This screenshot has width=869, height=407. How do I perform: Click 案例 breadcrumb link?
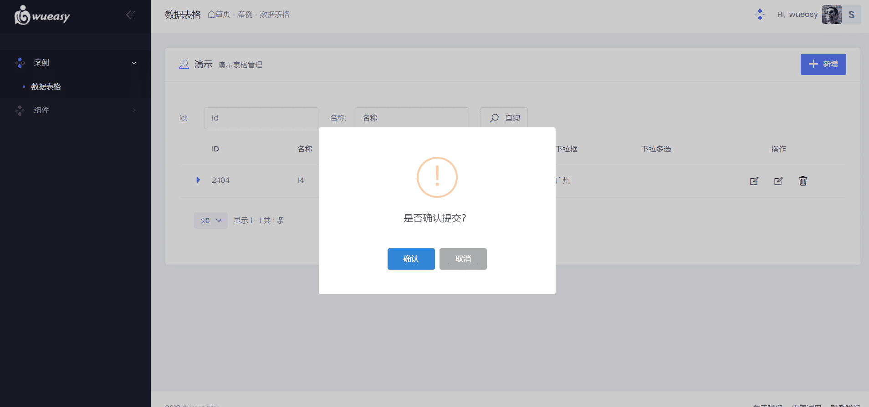pos(245,14)
